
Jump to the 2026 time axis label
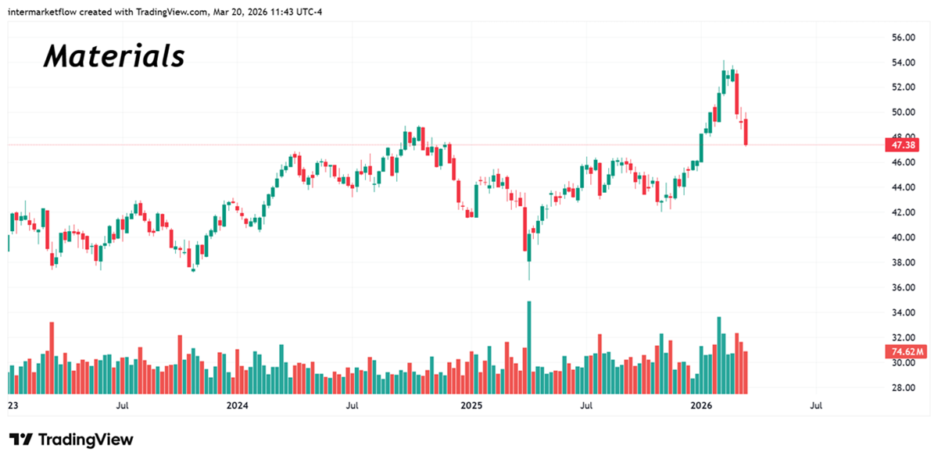[x=702, y=406]
